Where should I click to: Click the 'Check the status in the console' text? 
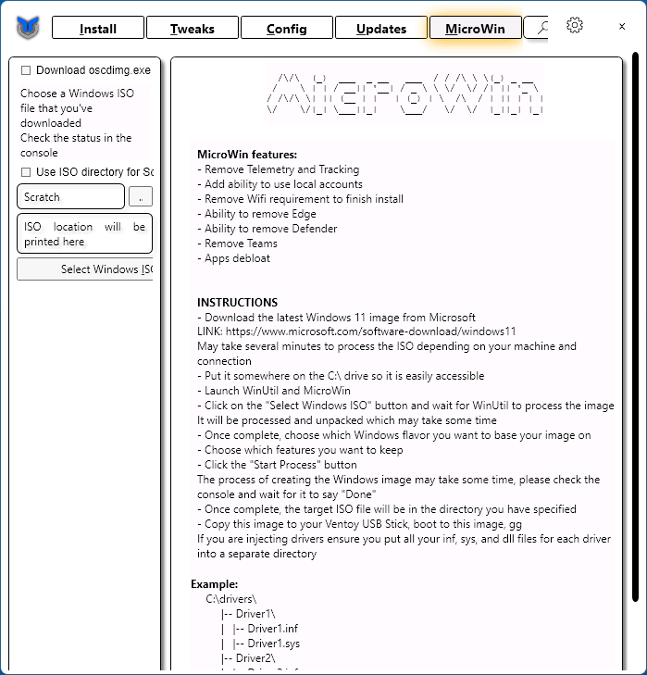(76, 145)
